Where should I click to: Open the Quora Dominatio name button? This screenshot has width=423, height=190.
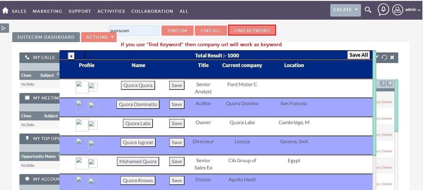[x=138, y=105]
